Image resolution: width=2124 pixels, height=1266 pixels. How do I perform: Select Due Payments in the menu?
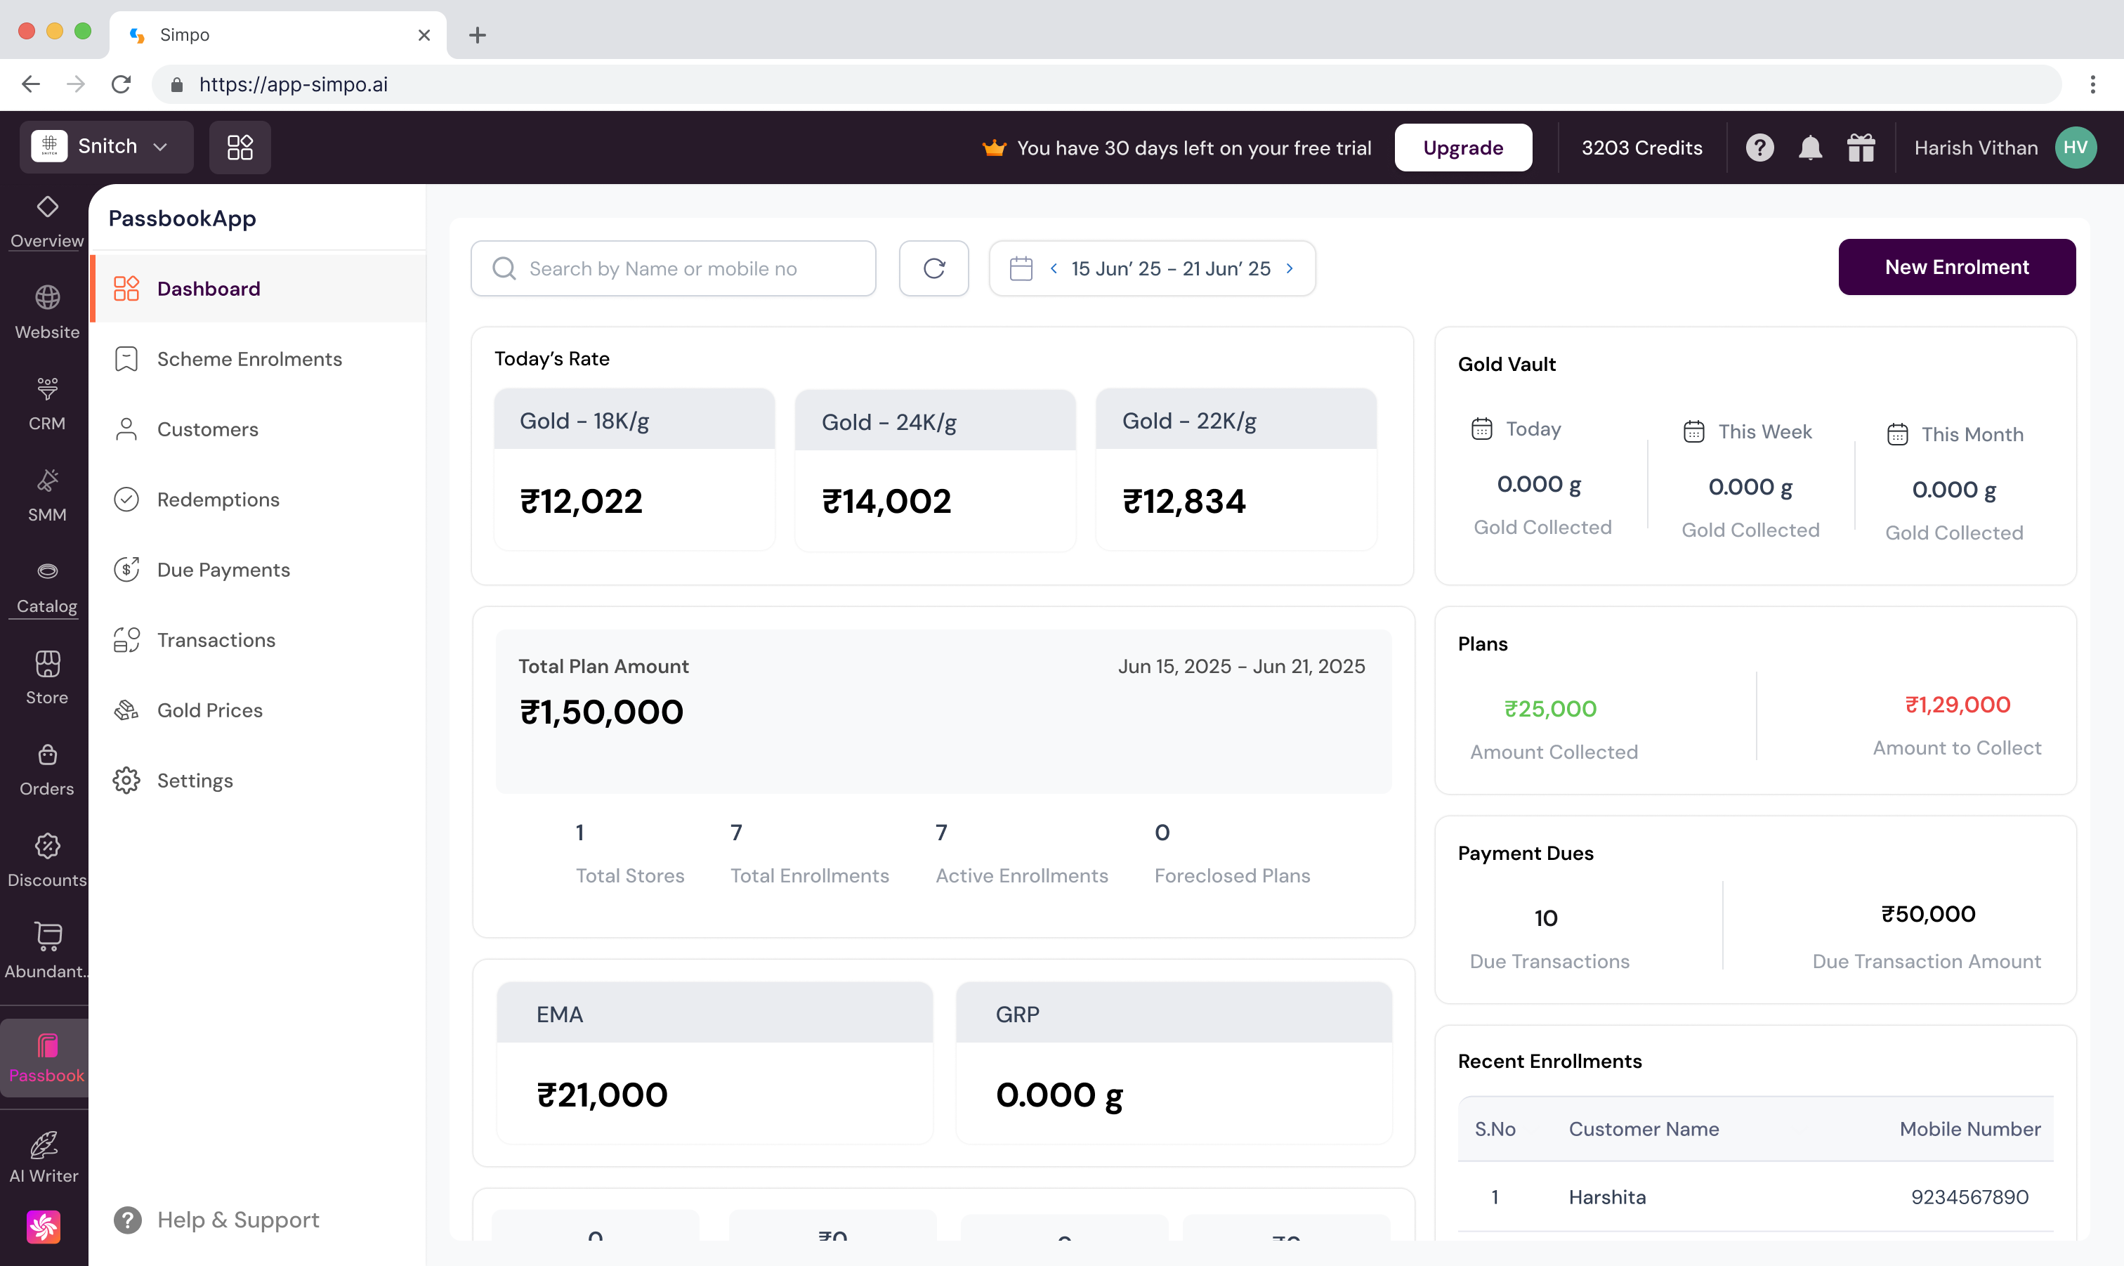pos(223,570)
